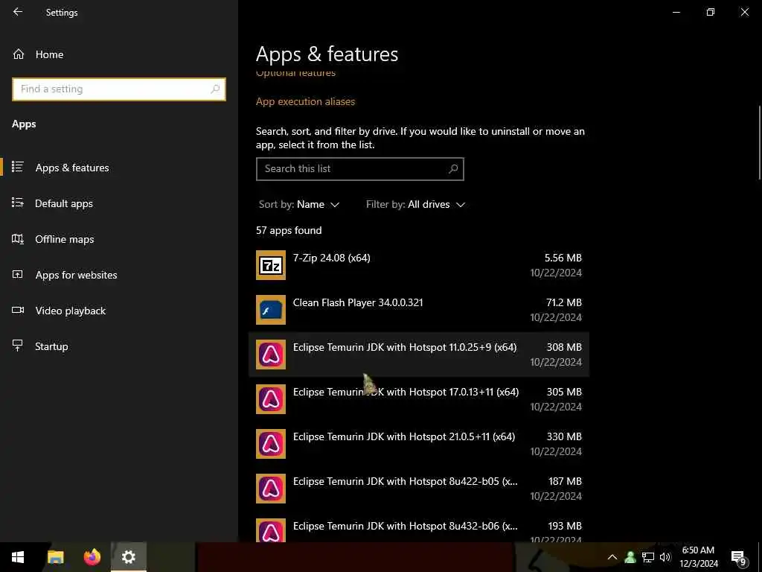This screenshot has height=572, width=762.
Task: Click the 5.56 MB size value
Action: 563,257
